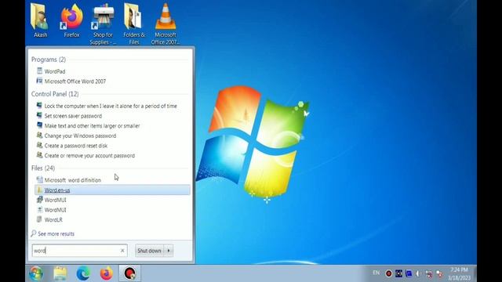Image resolution: width=502 pixels, height=282 pixels.
Task: Open Firefox from the taskbar
Action: pos(107,273)
